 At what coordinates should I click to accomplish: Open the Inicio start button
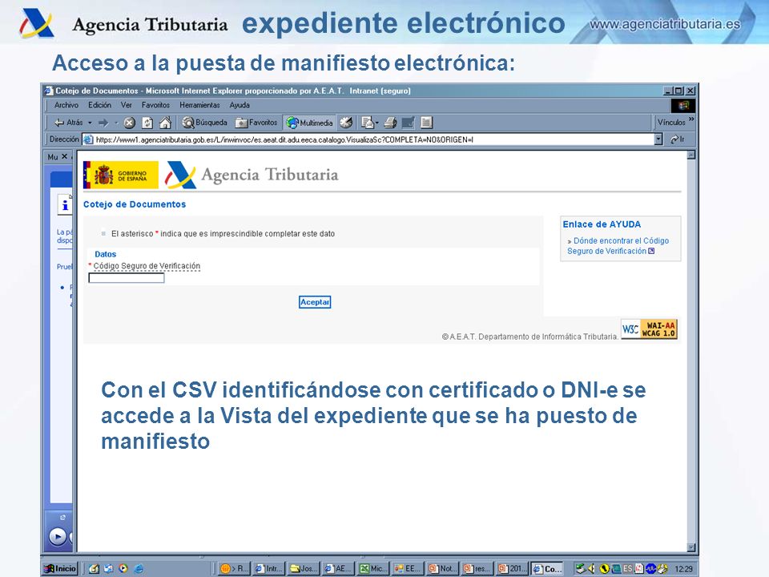(60, 569)
